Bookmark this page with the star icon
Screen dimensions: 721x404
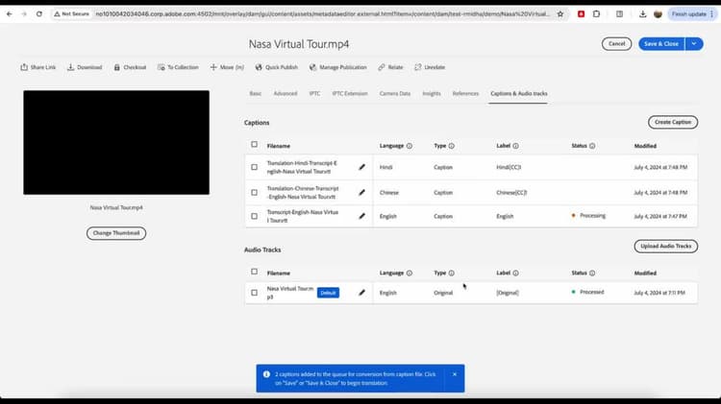(560, 13)
